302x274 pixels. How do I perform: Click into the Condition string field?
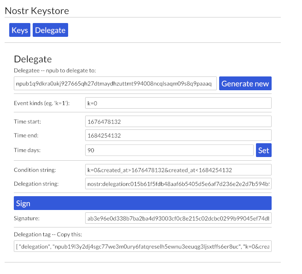(178, 170)
